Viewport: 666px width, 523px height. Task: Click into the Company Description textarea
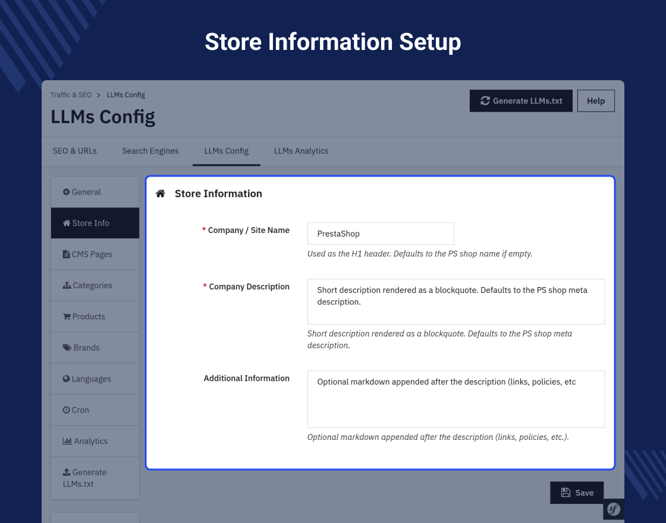point(455,302)
